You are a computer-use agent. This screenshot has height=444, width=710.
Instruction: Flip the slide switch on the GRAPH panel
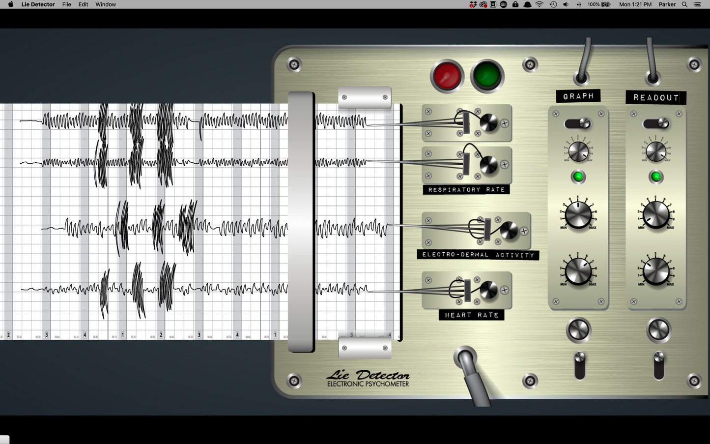point(578,123)
